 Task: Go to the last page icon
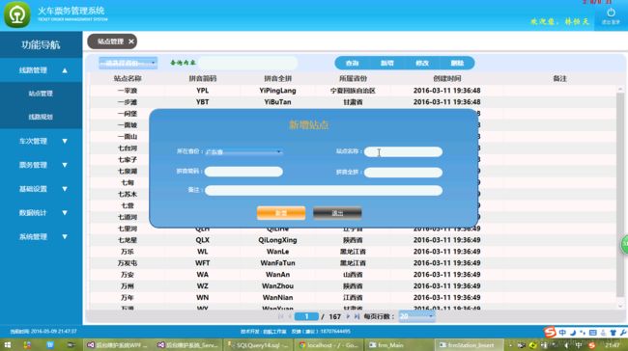point(357,316)
